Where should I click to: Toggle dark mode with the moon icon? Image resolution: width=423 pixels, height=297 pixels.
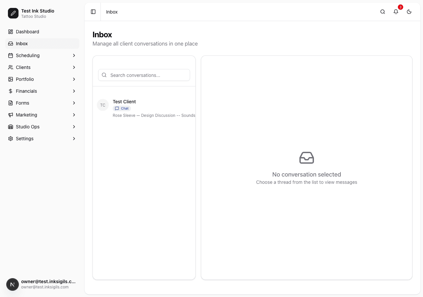pos(409,12)
